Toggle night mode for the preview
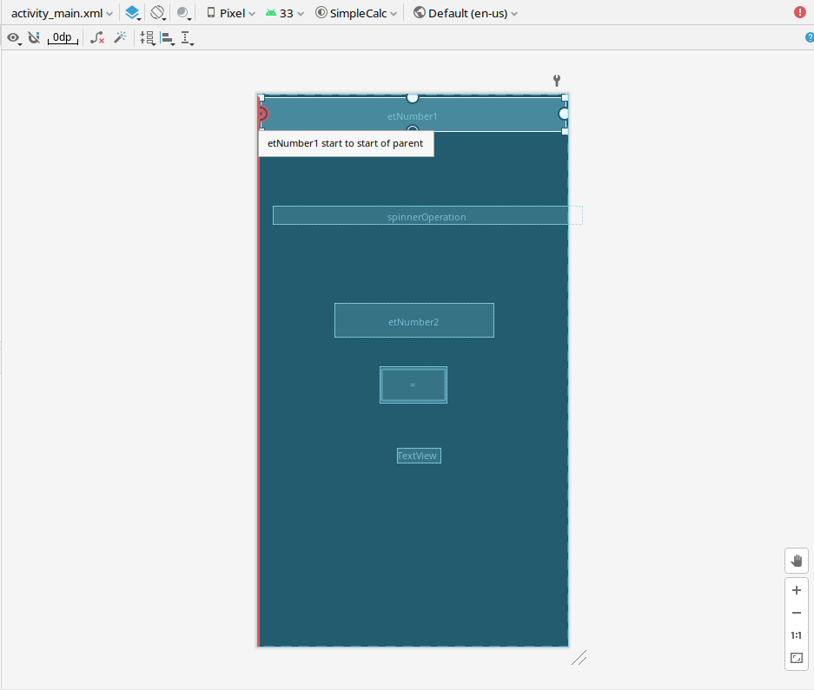The height and width of the screenshot is (690, 814). tap(183, 12)
